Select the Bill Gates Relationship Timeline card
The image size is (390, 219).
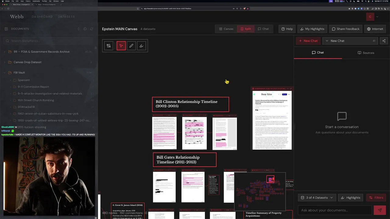pyautogui.click(x=185, y=160)
